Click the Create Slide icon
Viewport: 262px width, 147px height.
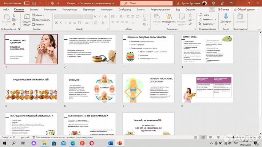[x=26, y=17]
